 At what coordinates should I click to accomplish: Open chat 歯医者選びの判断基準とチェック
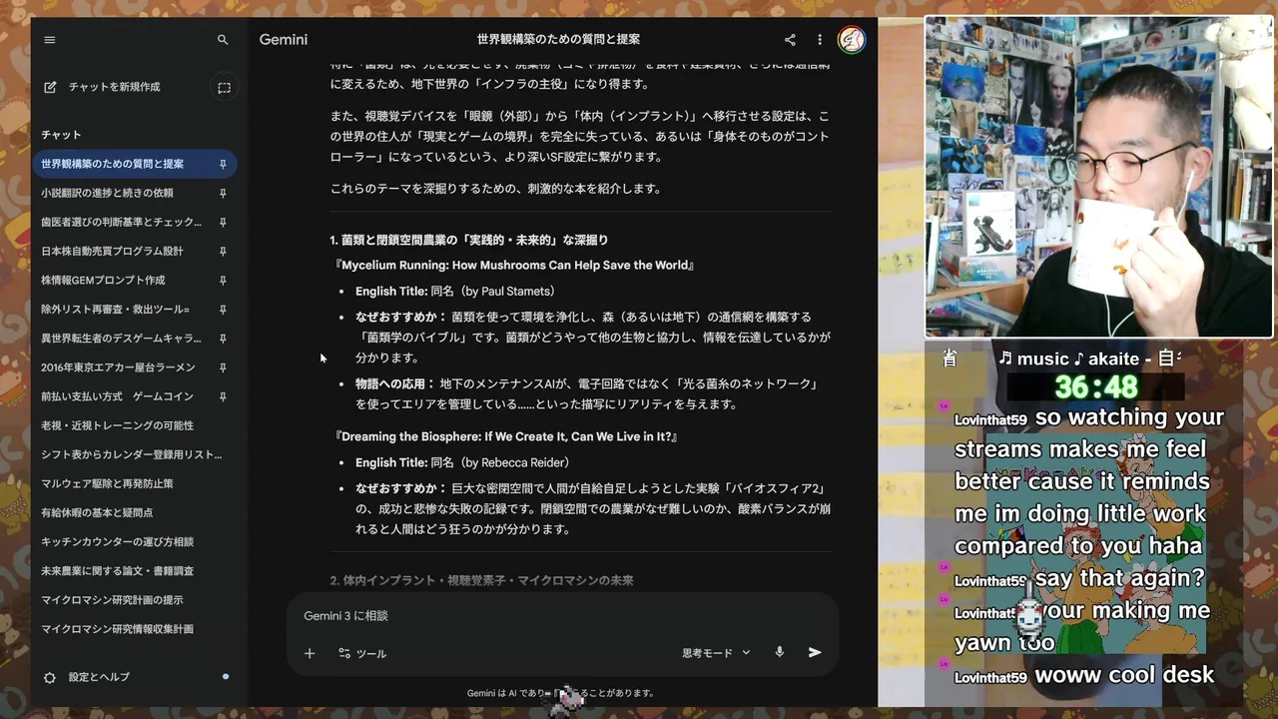coord(134,222)
